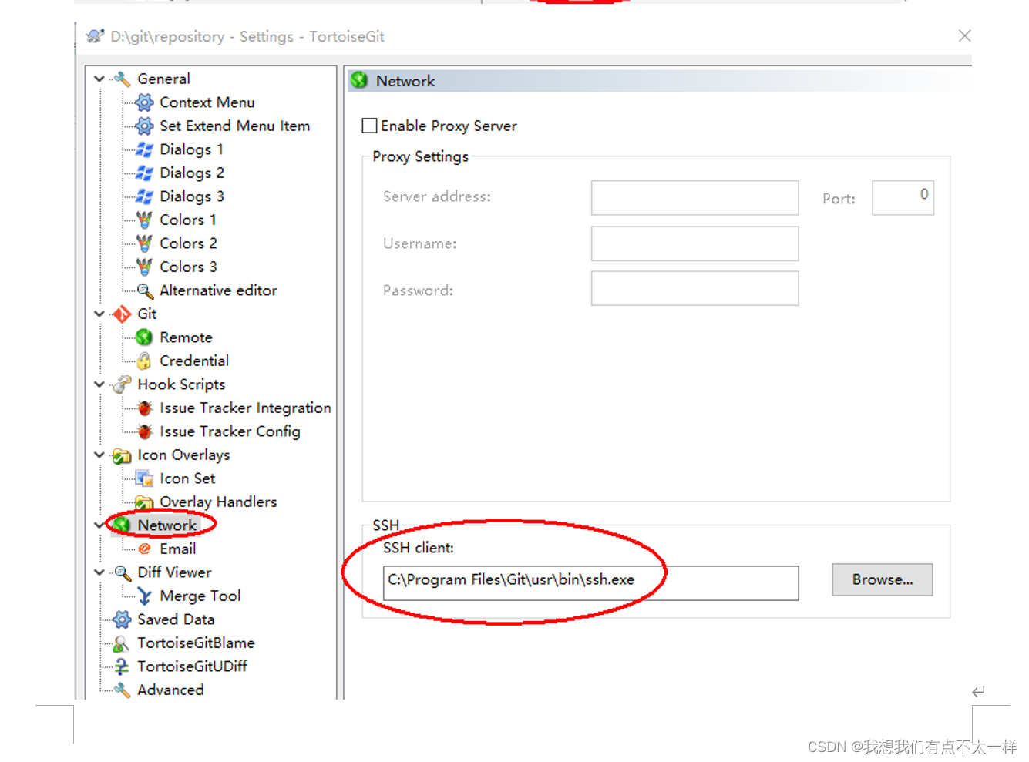Collapse the Hook Scripts tree node
This screenshot has height=762, width=1029.
click(99, 384)
